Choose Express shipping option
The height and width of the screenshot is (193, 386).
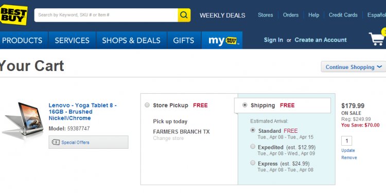(253, 163)
